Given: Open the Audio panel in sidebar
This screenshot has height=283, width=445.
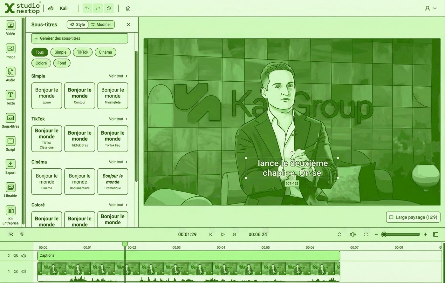Looking at the screenshot, I should [x=10, y=74].
